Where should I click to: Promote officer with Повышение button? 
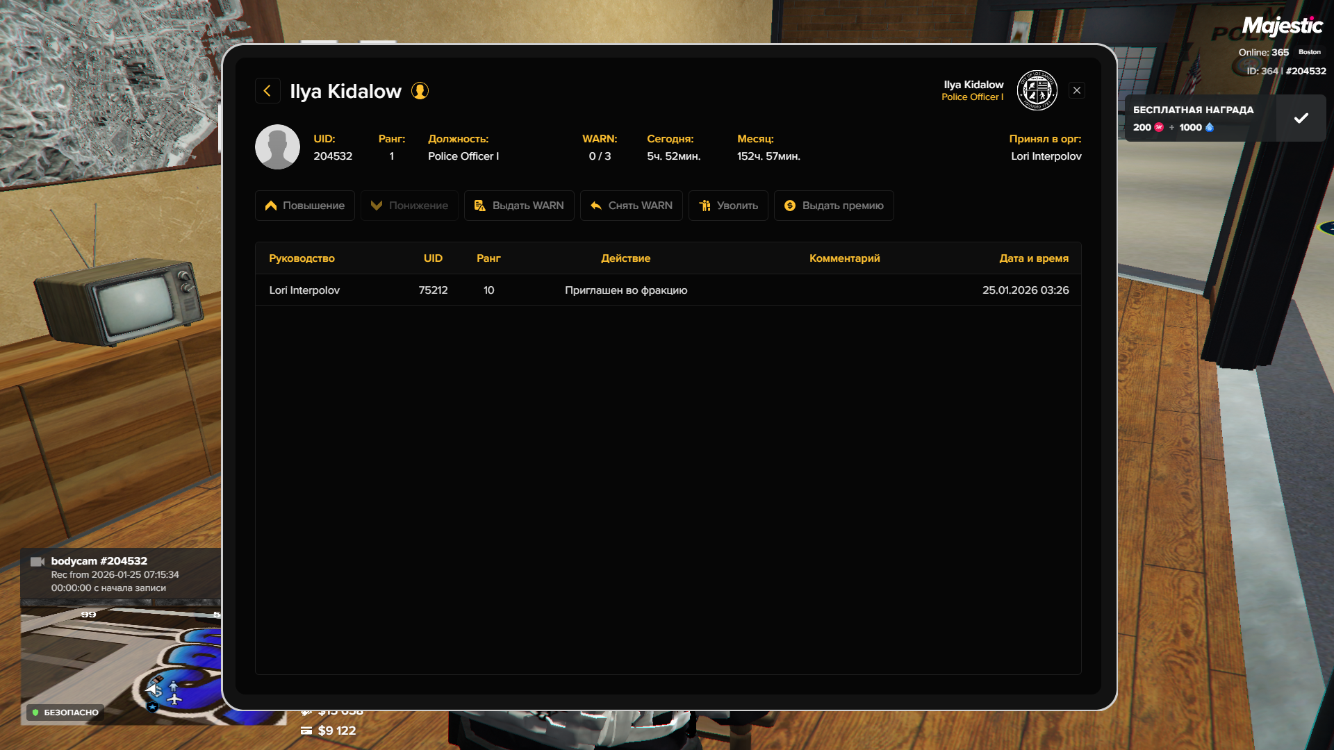point(304,206)
